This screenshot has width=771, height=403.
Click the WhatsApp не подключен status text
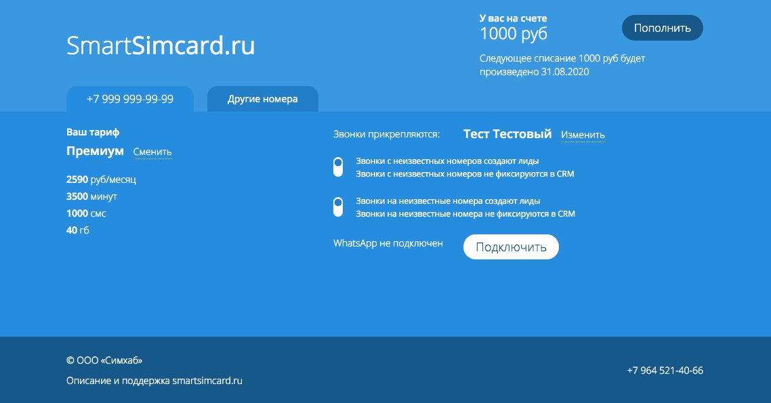(x=388, y=243)
